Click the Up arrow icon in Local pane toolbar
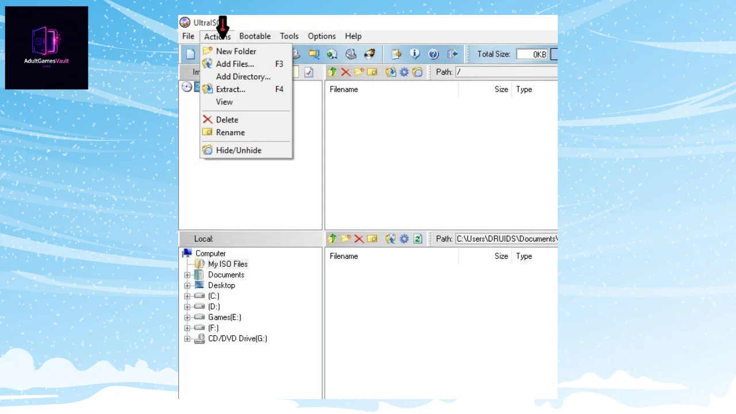Screen dimensions: 736x414 (x=332, y=239)
